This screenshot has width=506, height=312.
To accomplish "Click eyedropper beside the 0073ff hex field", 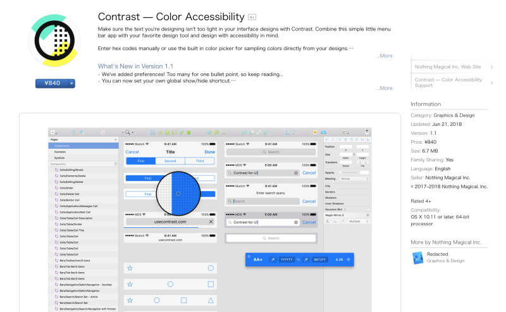I will point(306,259).
